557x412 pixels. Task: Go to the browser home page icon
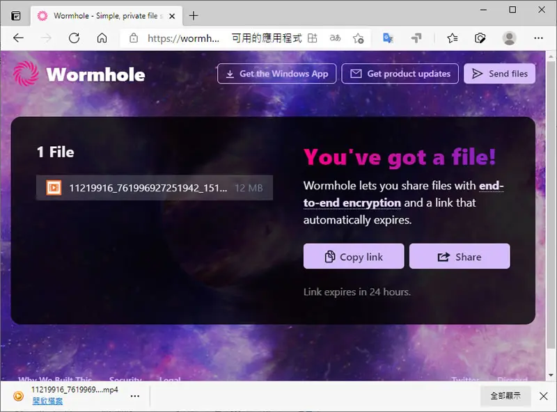point(102,38)
